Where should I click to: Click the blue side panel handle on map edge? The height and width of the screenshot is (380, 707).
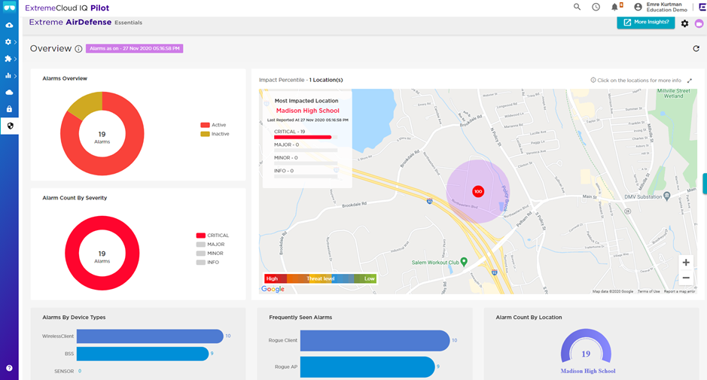(705, 184)
